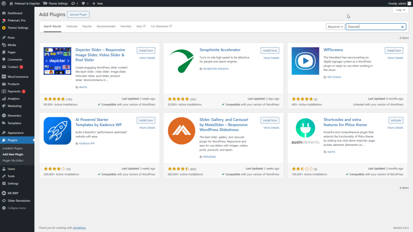Open the Seraphinite Accelerator title link
The height and width of the screenshot is (232, 413).
click(220, 50)
